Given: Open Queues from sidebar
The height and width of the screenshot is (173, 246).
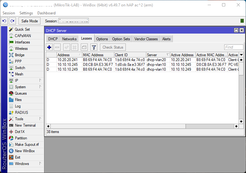Looking at the screenshot, I should tap(26, 93).
